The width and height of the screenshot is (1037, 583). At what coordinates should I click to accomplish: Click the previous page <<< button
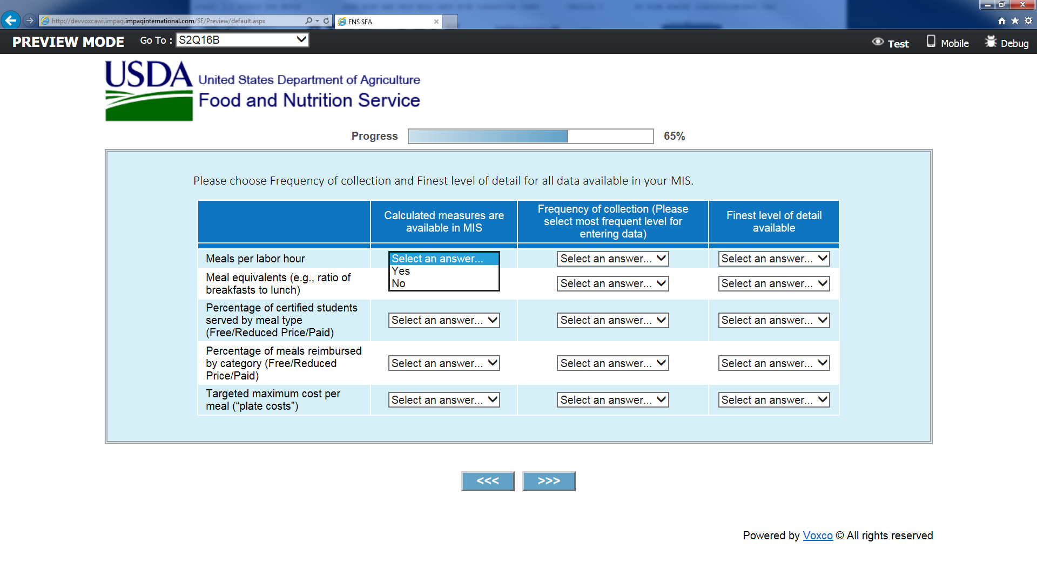(487, 481)
